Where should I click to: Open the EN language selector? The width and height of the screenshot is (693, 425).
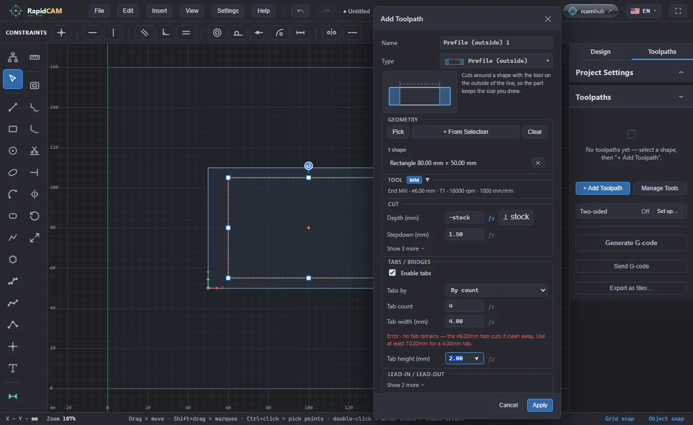coord(643,11)
